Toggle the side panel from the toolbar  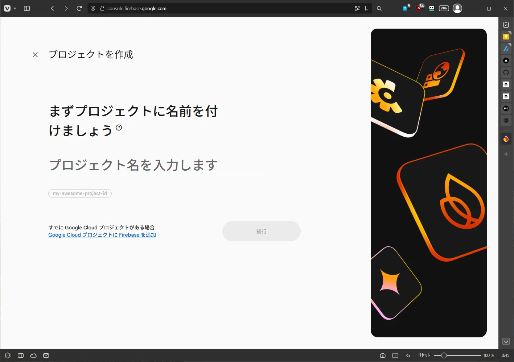[x=27, y=8]
